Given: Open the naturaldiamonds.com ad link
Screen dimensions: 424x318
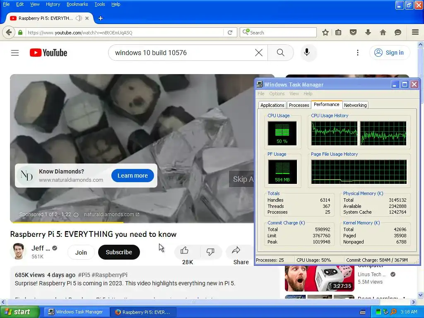Looking at the screenshot, I should pyautogui.click(x=111, y=214).
